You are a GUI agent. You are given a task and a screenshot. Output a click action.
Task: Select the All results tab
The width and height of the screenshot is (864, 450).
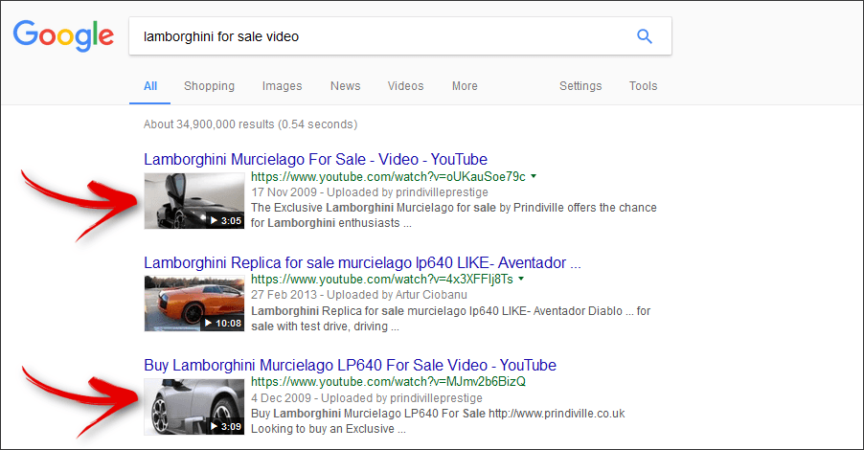[150, 86]
